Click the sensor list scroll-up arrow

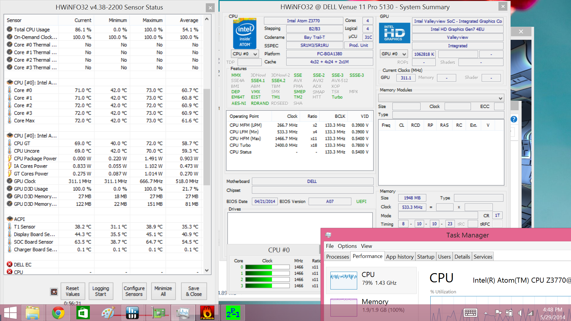pyautogui.click(x=207, y=19)
